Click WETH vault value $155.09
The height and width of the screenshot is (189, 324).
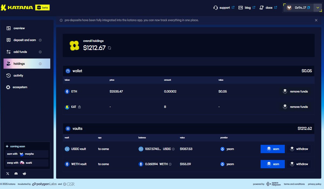[x=185, y=164]
